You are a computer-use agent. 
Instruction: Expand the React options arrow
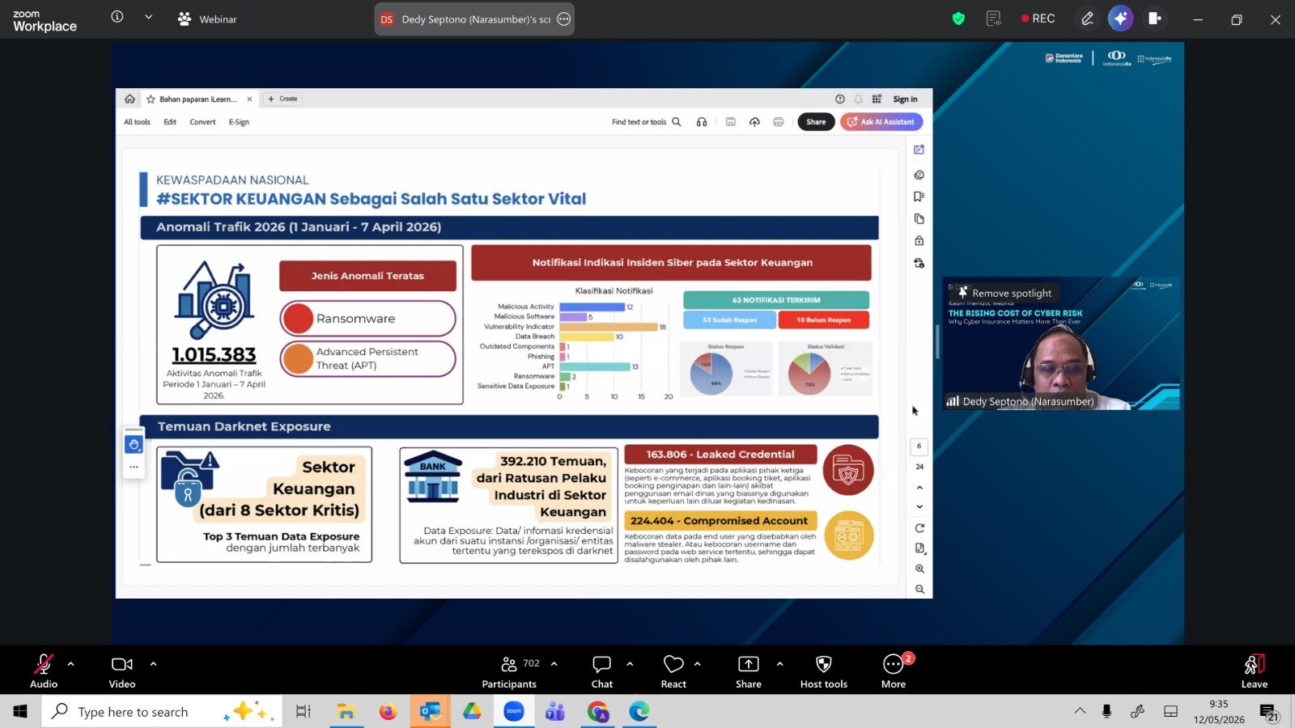pyautogui.click(x=698, y=664)
